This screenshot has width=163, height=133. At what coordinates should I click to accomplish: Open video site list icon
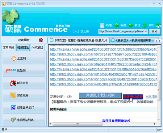click(13, 120)
